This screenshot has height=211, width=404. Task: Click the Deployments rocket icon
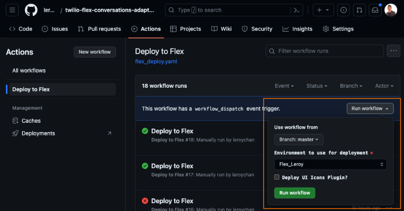(16, 134)
